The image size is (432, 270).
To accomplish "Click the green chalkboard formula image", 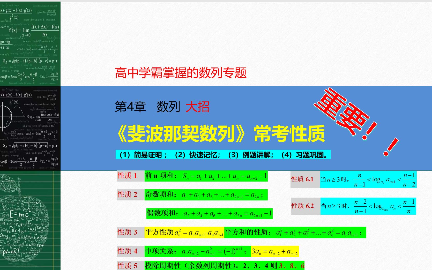I will 30,44.
